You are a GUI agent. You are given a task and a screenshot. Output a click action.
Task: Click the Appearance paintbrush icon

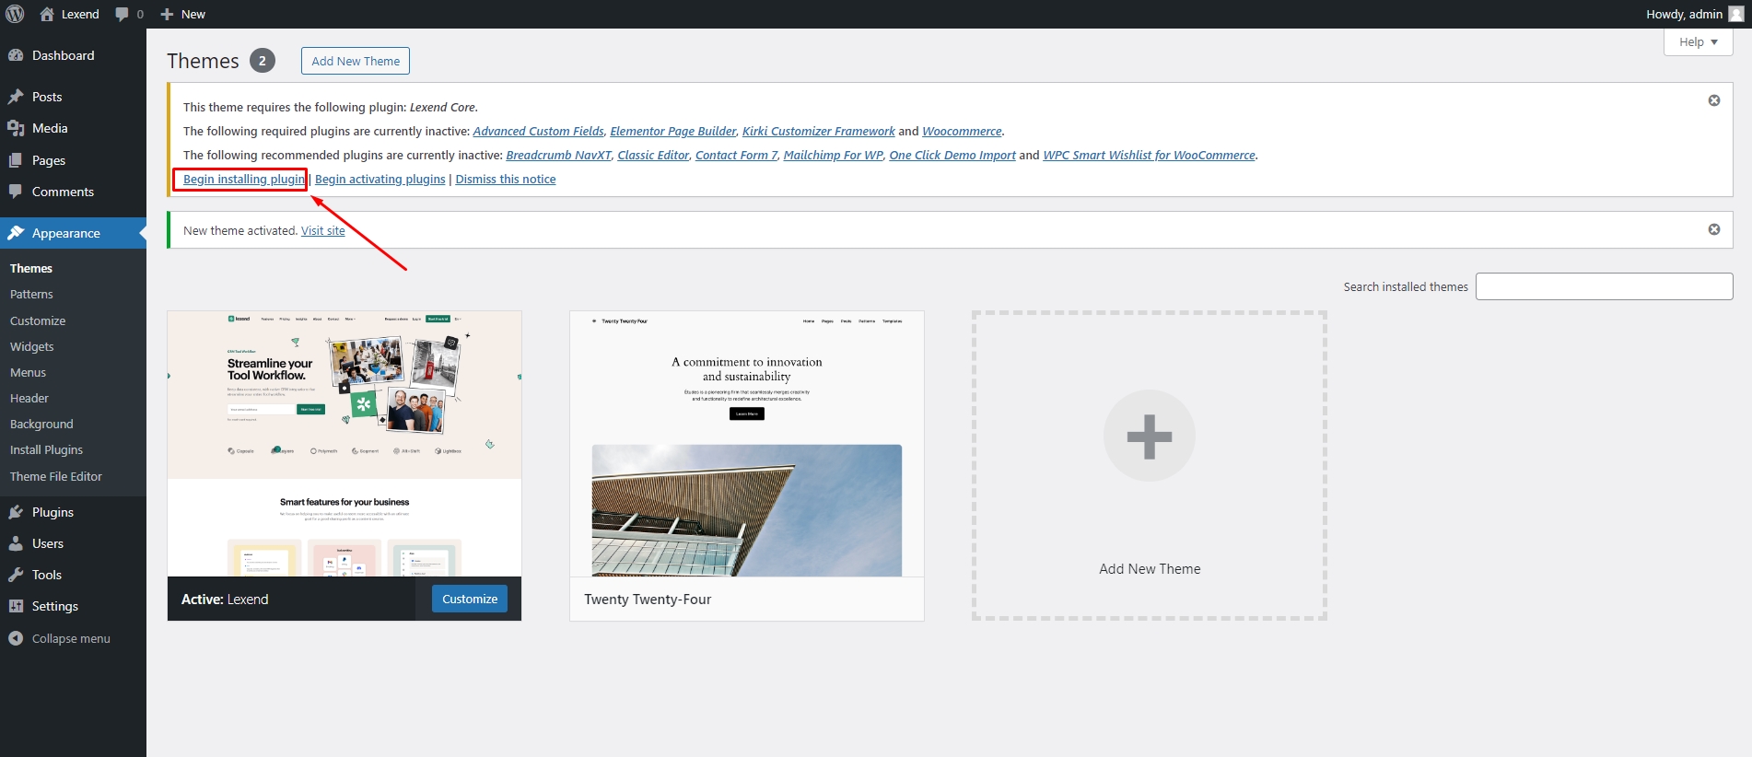(16, 233)
